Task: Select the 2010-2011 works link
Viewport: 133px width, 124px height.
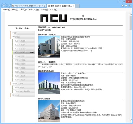Action: point(23,56)
